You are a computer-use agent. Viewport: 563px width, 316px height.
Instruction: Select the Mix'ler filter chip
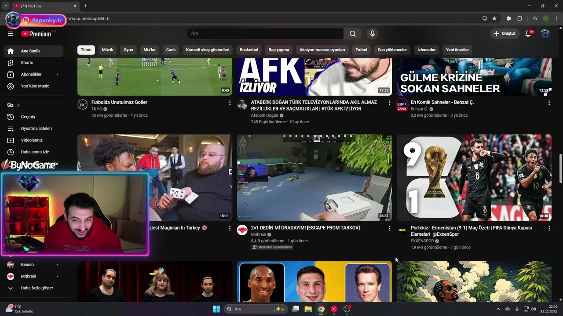(x=150, y=50)
